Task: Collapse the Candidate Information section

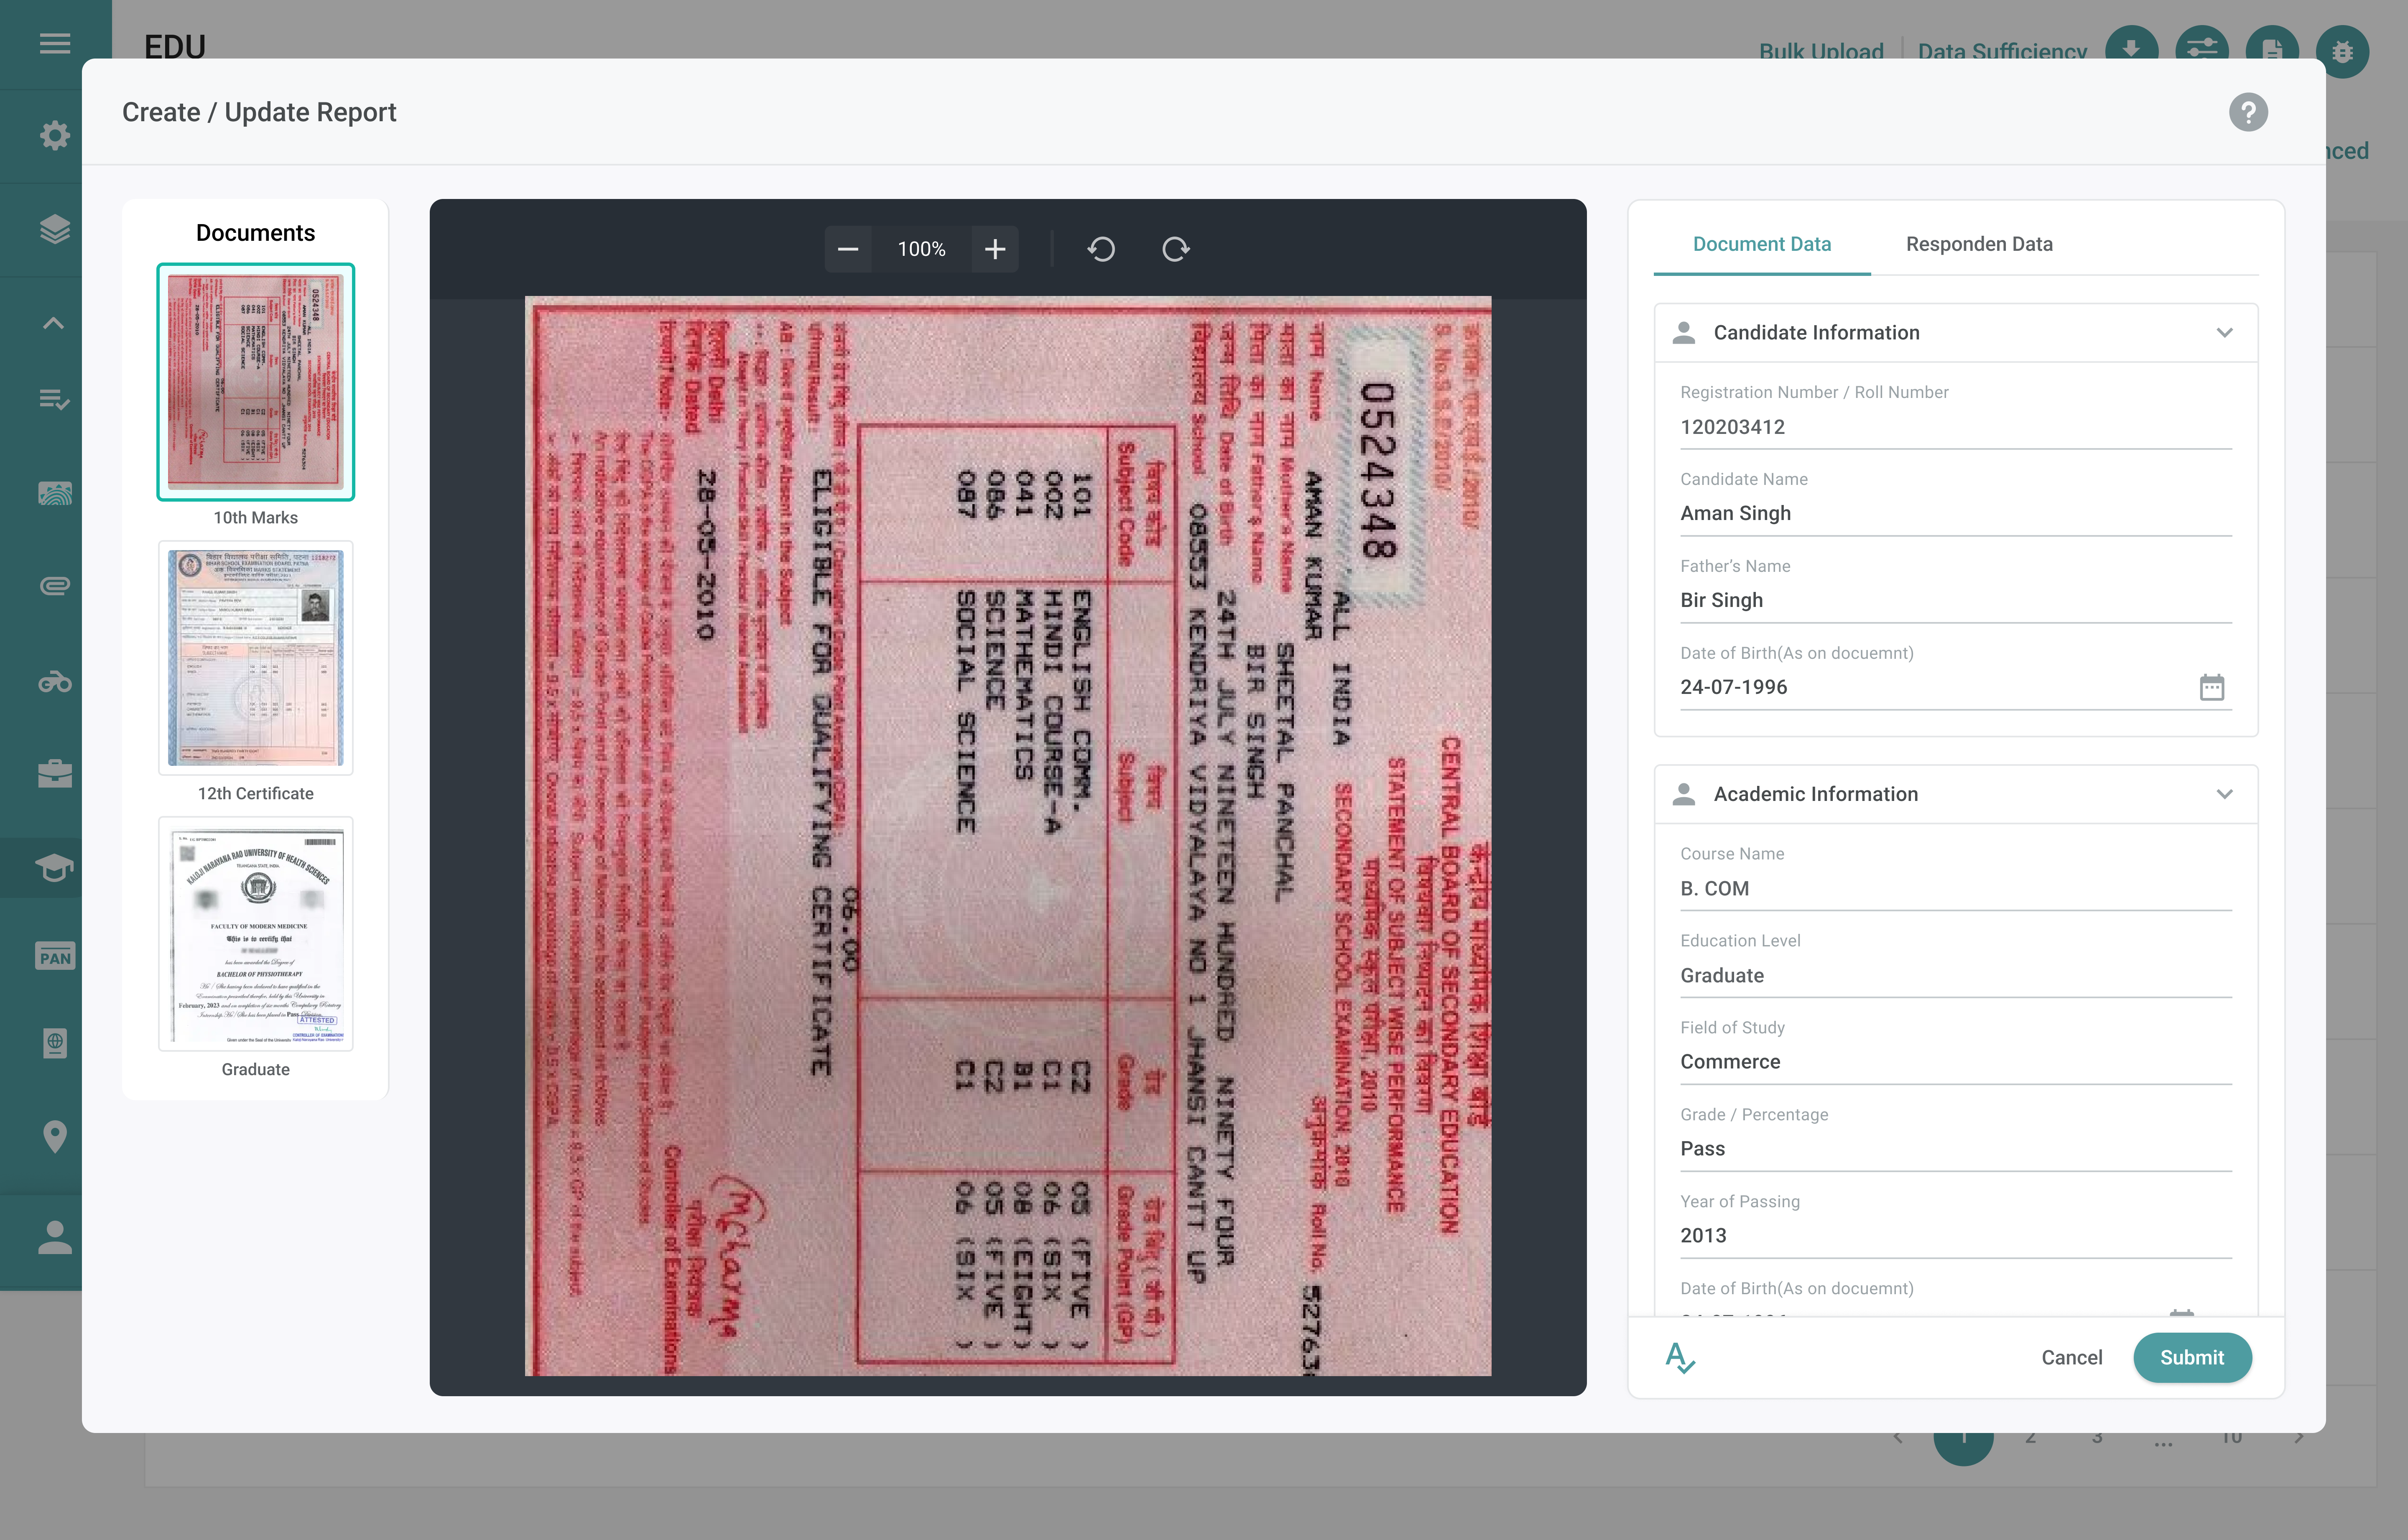Action: coord(2224,333)
